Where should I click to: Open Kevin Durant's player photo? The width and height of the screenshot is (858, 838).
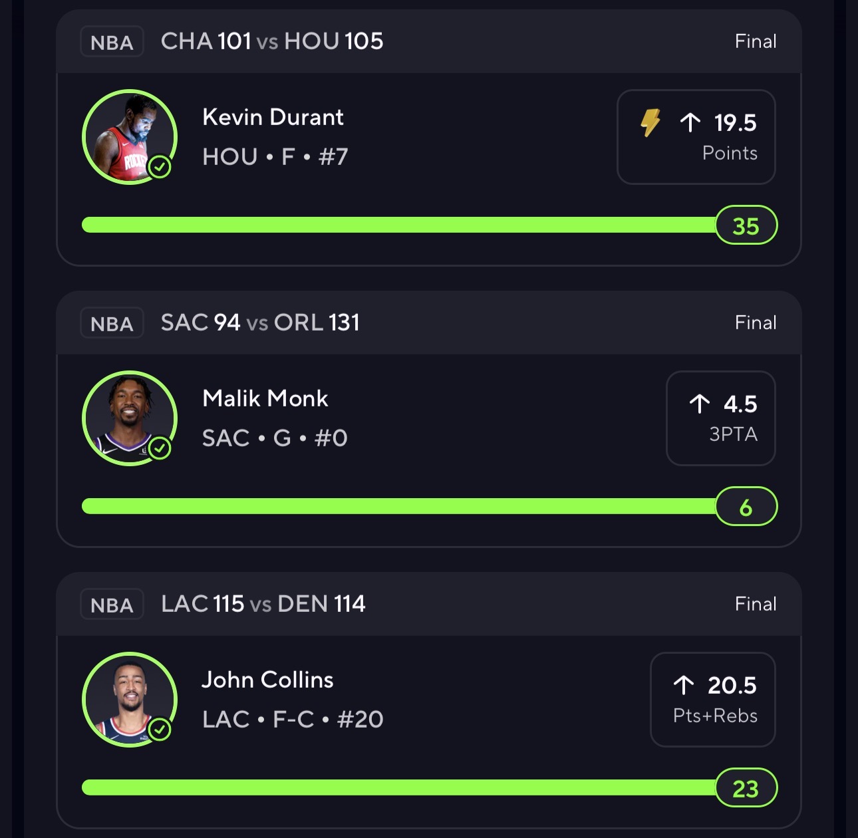click(129, 136)
